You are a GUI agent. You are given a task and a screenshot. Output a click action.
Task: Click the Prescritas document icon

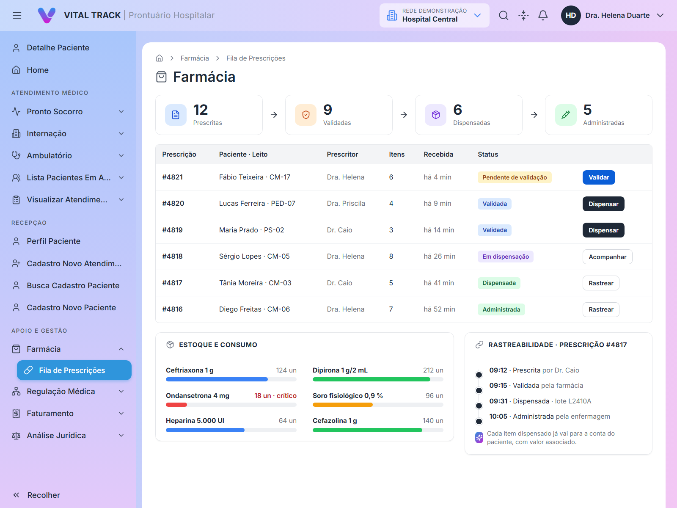pyautogui.click(x=176, y=115)
